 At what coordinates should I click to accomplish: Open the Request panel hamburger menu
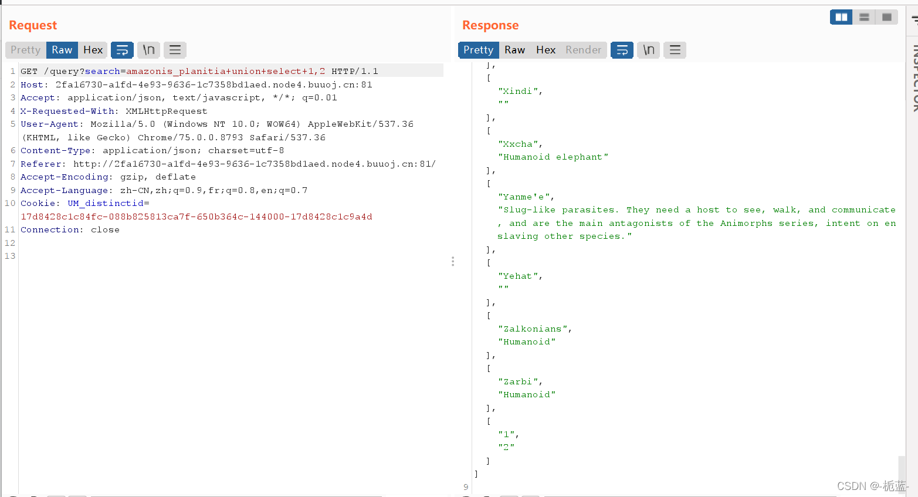click(175, 50)
